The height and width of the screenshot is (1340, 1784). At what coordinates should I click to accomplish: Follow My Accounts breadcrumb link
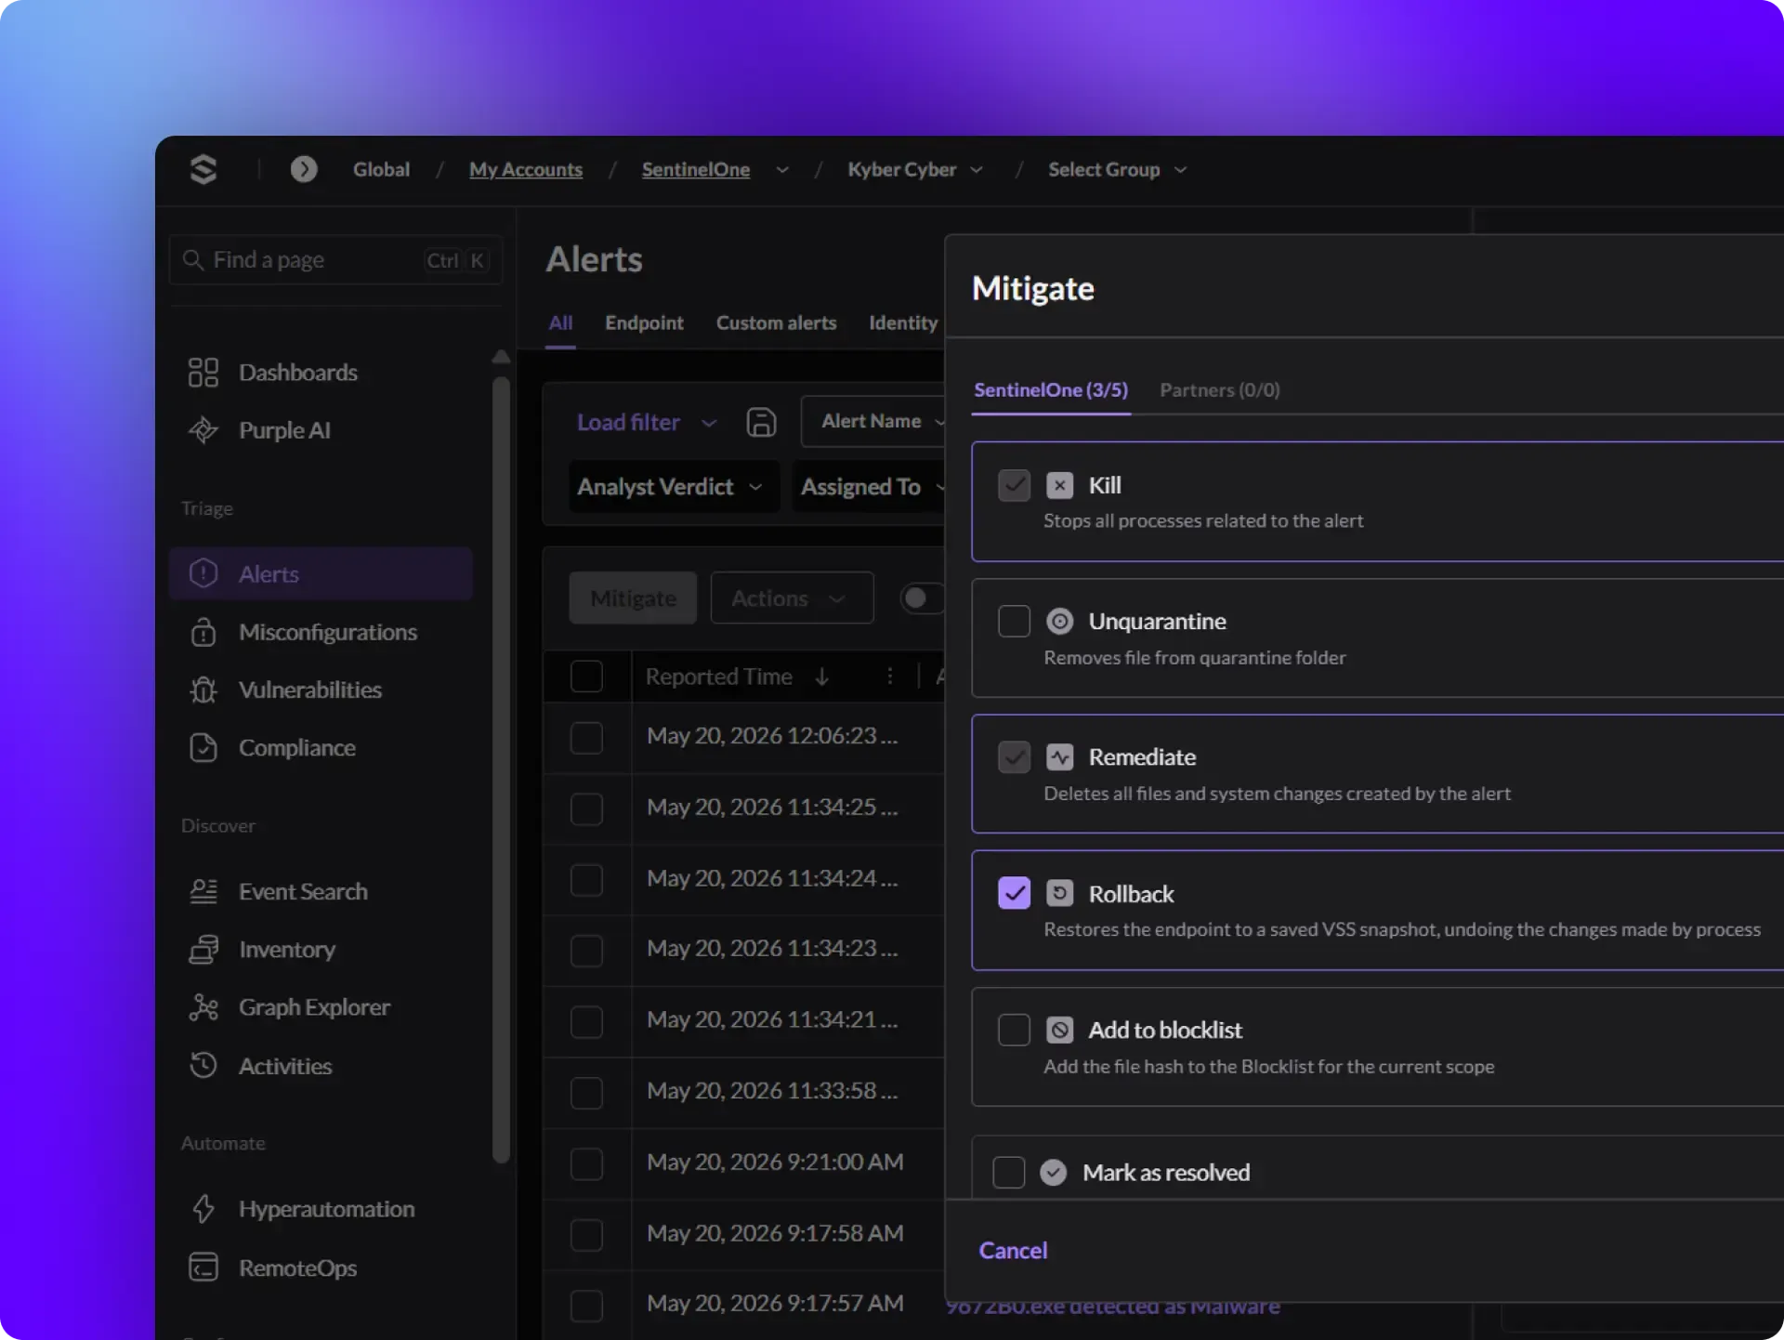pos(526,170)
